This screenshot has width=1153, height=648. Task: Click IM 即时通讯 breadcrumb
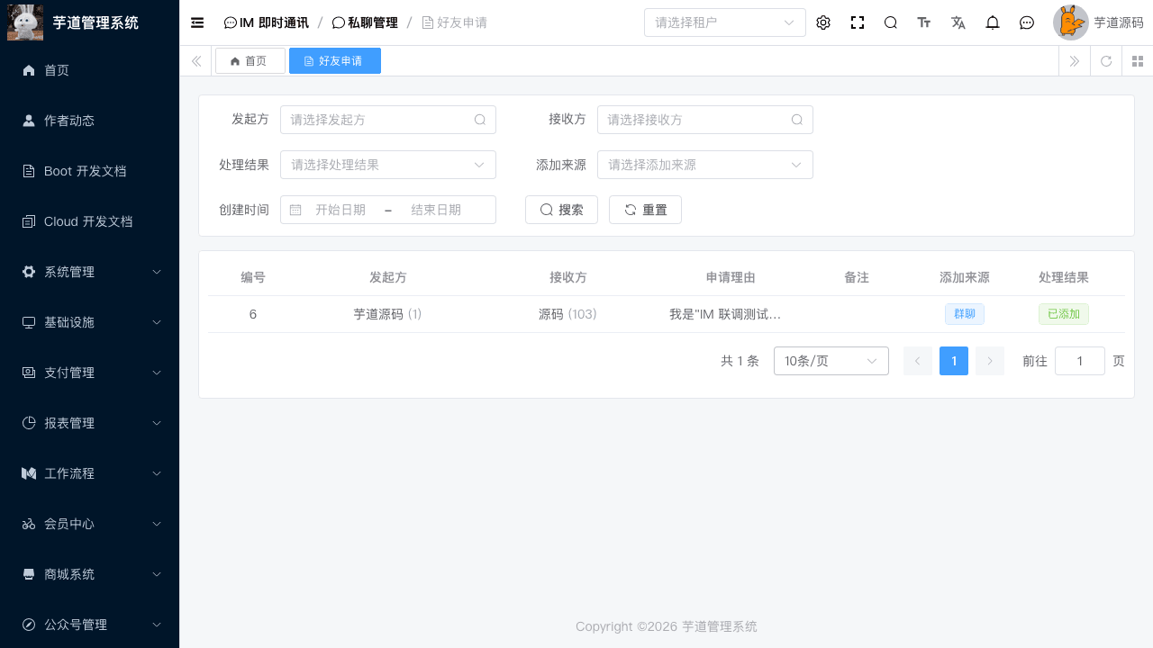coord(267,22)
